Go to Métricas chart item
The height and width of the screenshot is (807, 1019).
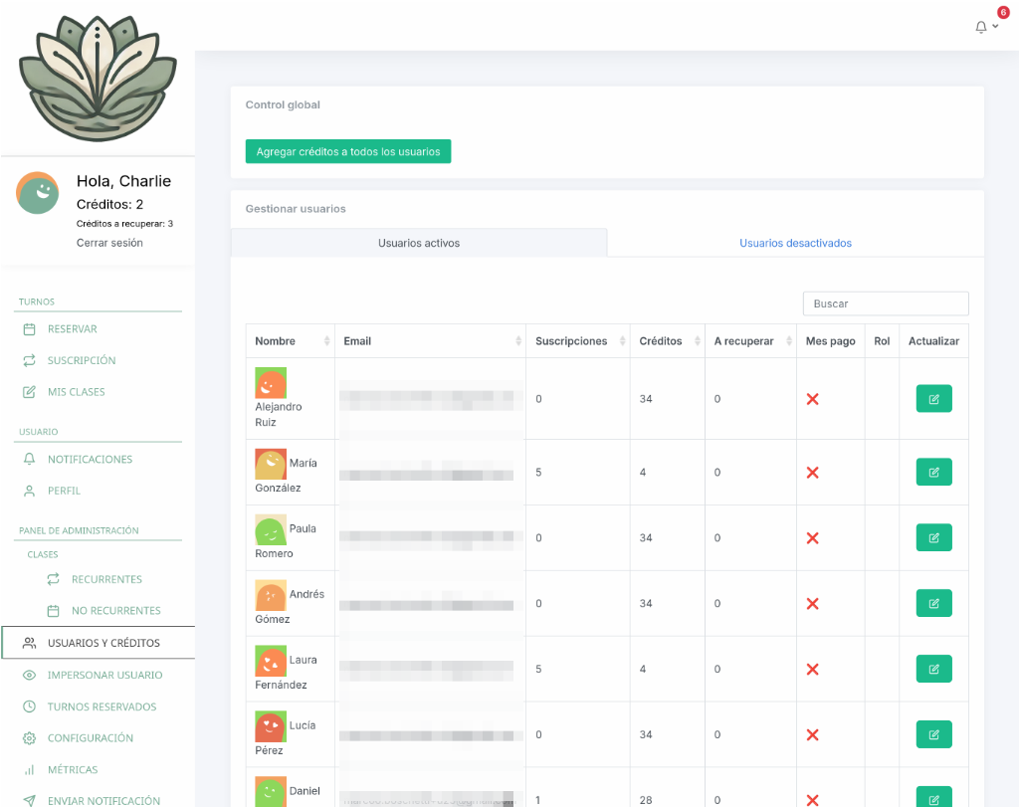pos(72,770)
